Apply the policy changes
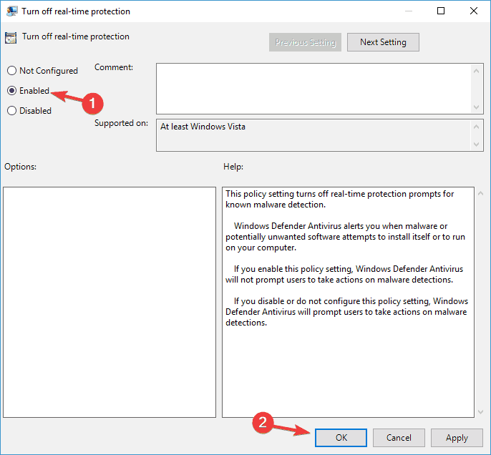Image resolution: width=491 pixels, height=455 pixels. click(x=457, y=438)
